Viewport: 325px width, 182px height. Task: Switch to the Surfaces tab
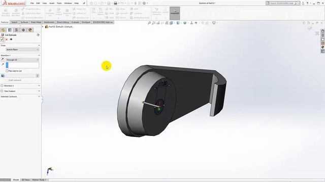tap(24, 22)
